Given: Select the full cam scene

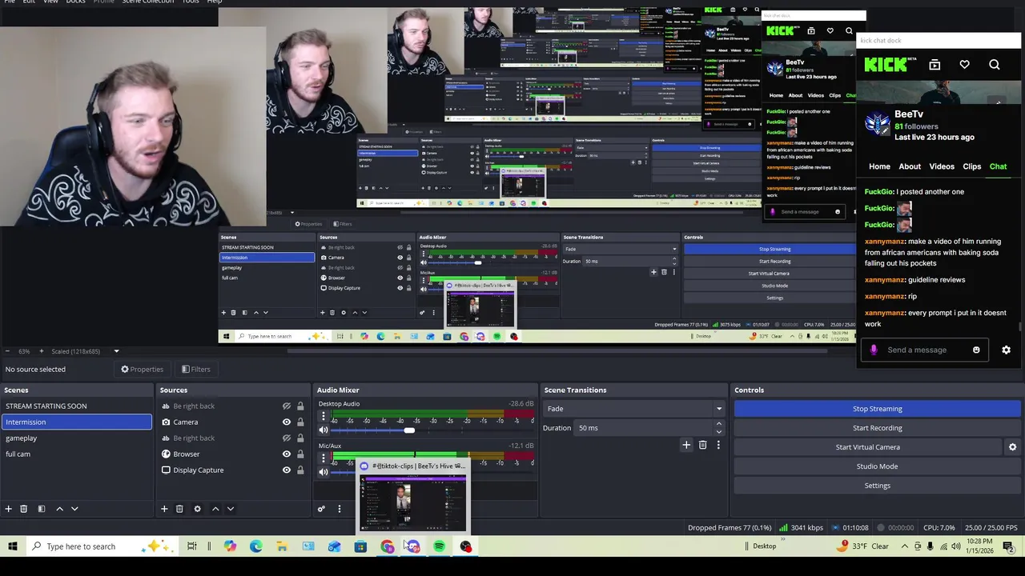Looking at the screenshot, I should pos(76,454).
